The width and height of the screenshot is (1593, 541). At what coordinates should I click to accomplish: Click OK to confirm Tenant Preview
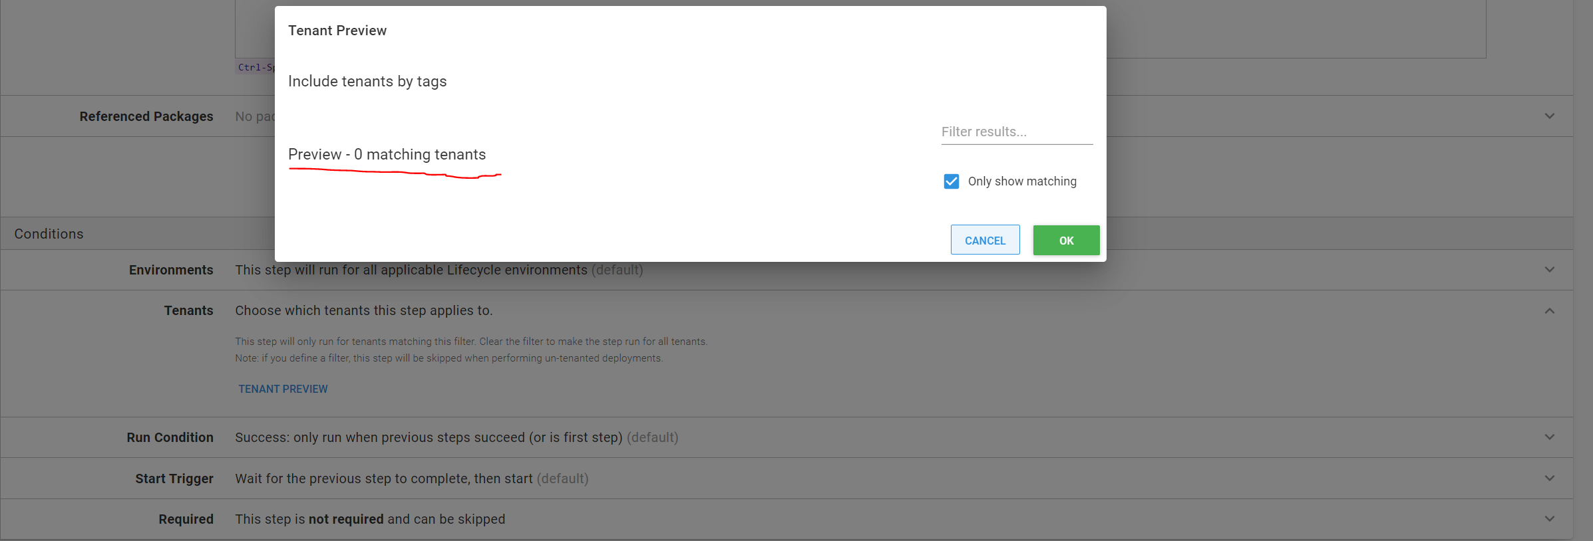pos(1065,240)
